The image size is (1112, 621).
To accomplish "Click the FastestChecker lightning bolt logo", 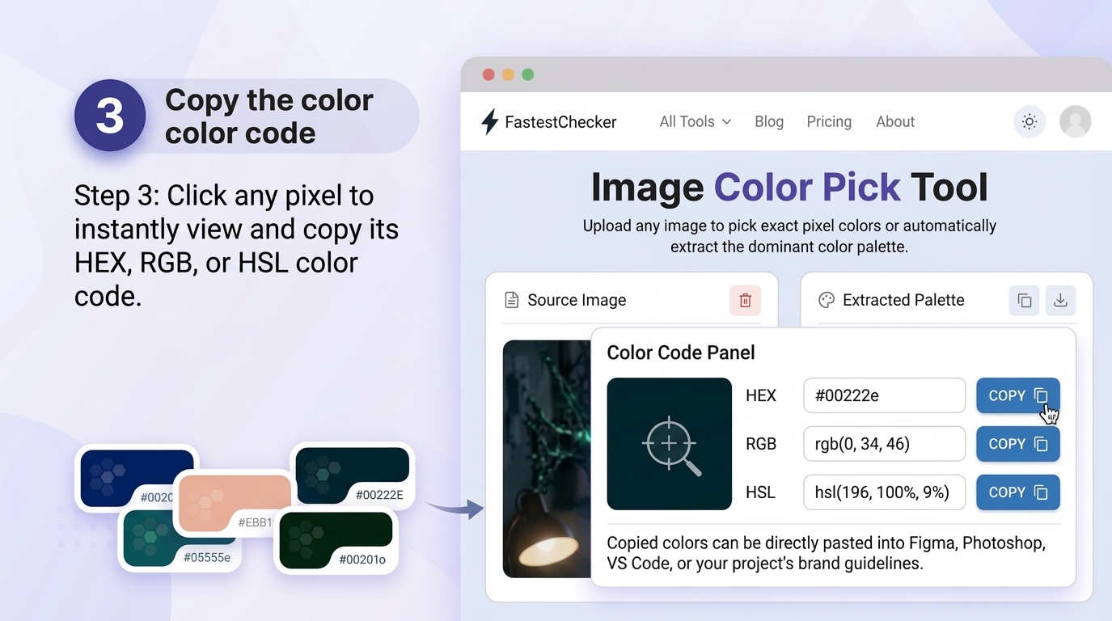I will coord(489,122).
